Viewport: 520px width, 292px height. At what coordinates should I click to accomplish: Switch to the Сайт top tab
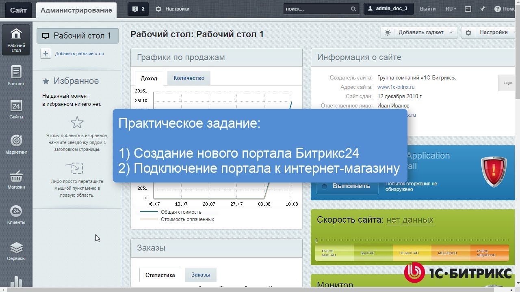[x=18, y=10]
